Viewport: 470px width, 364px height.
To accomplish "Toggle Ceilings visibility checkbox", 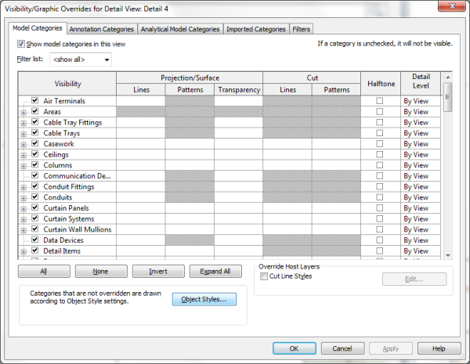I will tap(35, 154).
